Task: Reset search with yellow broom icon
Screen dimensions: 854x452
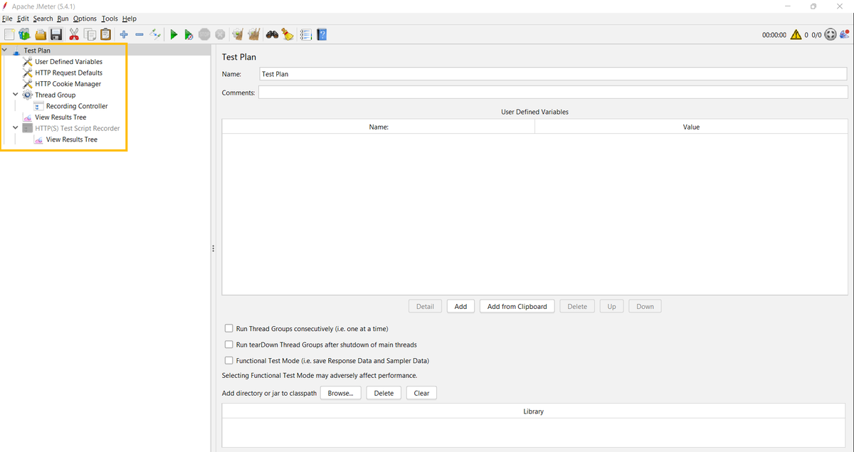Action: pos(287,34)
